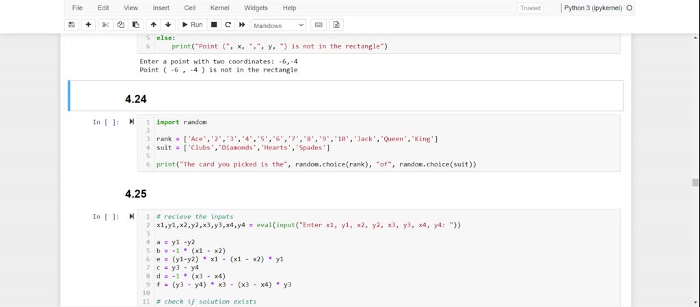Image resolution: width=700 pixels, height=307 pixels.
Task: Open the Cell menu
Action: [x=190, y=8]
